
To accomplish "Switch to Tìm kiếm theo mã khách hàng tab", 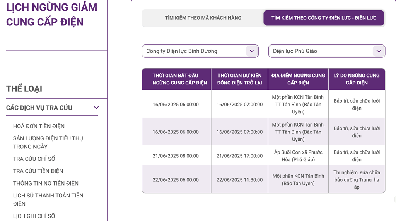I will (x=203, y=18).
